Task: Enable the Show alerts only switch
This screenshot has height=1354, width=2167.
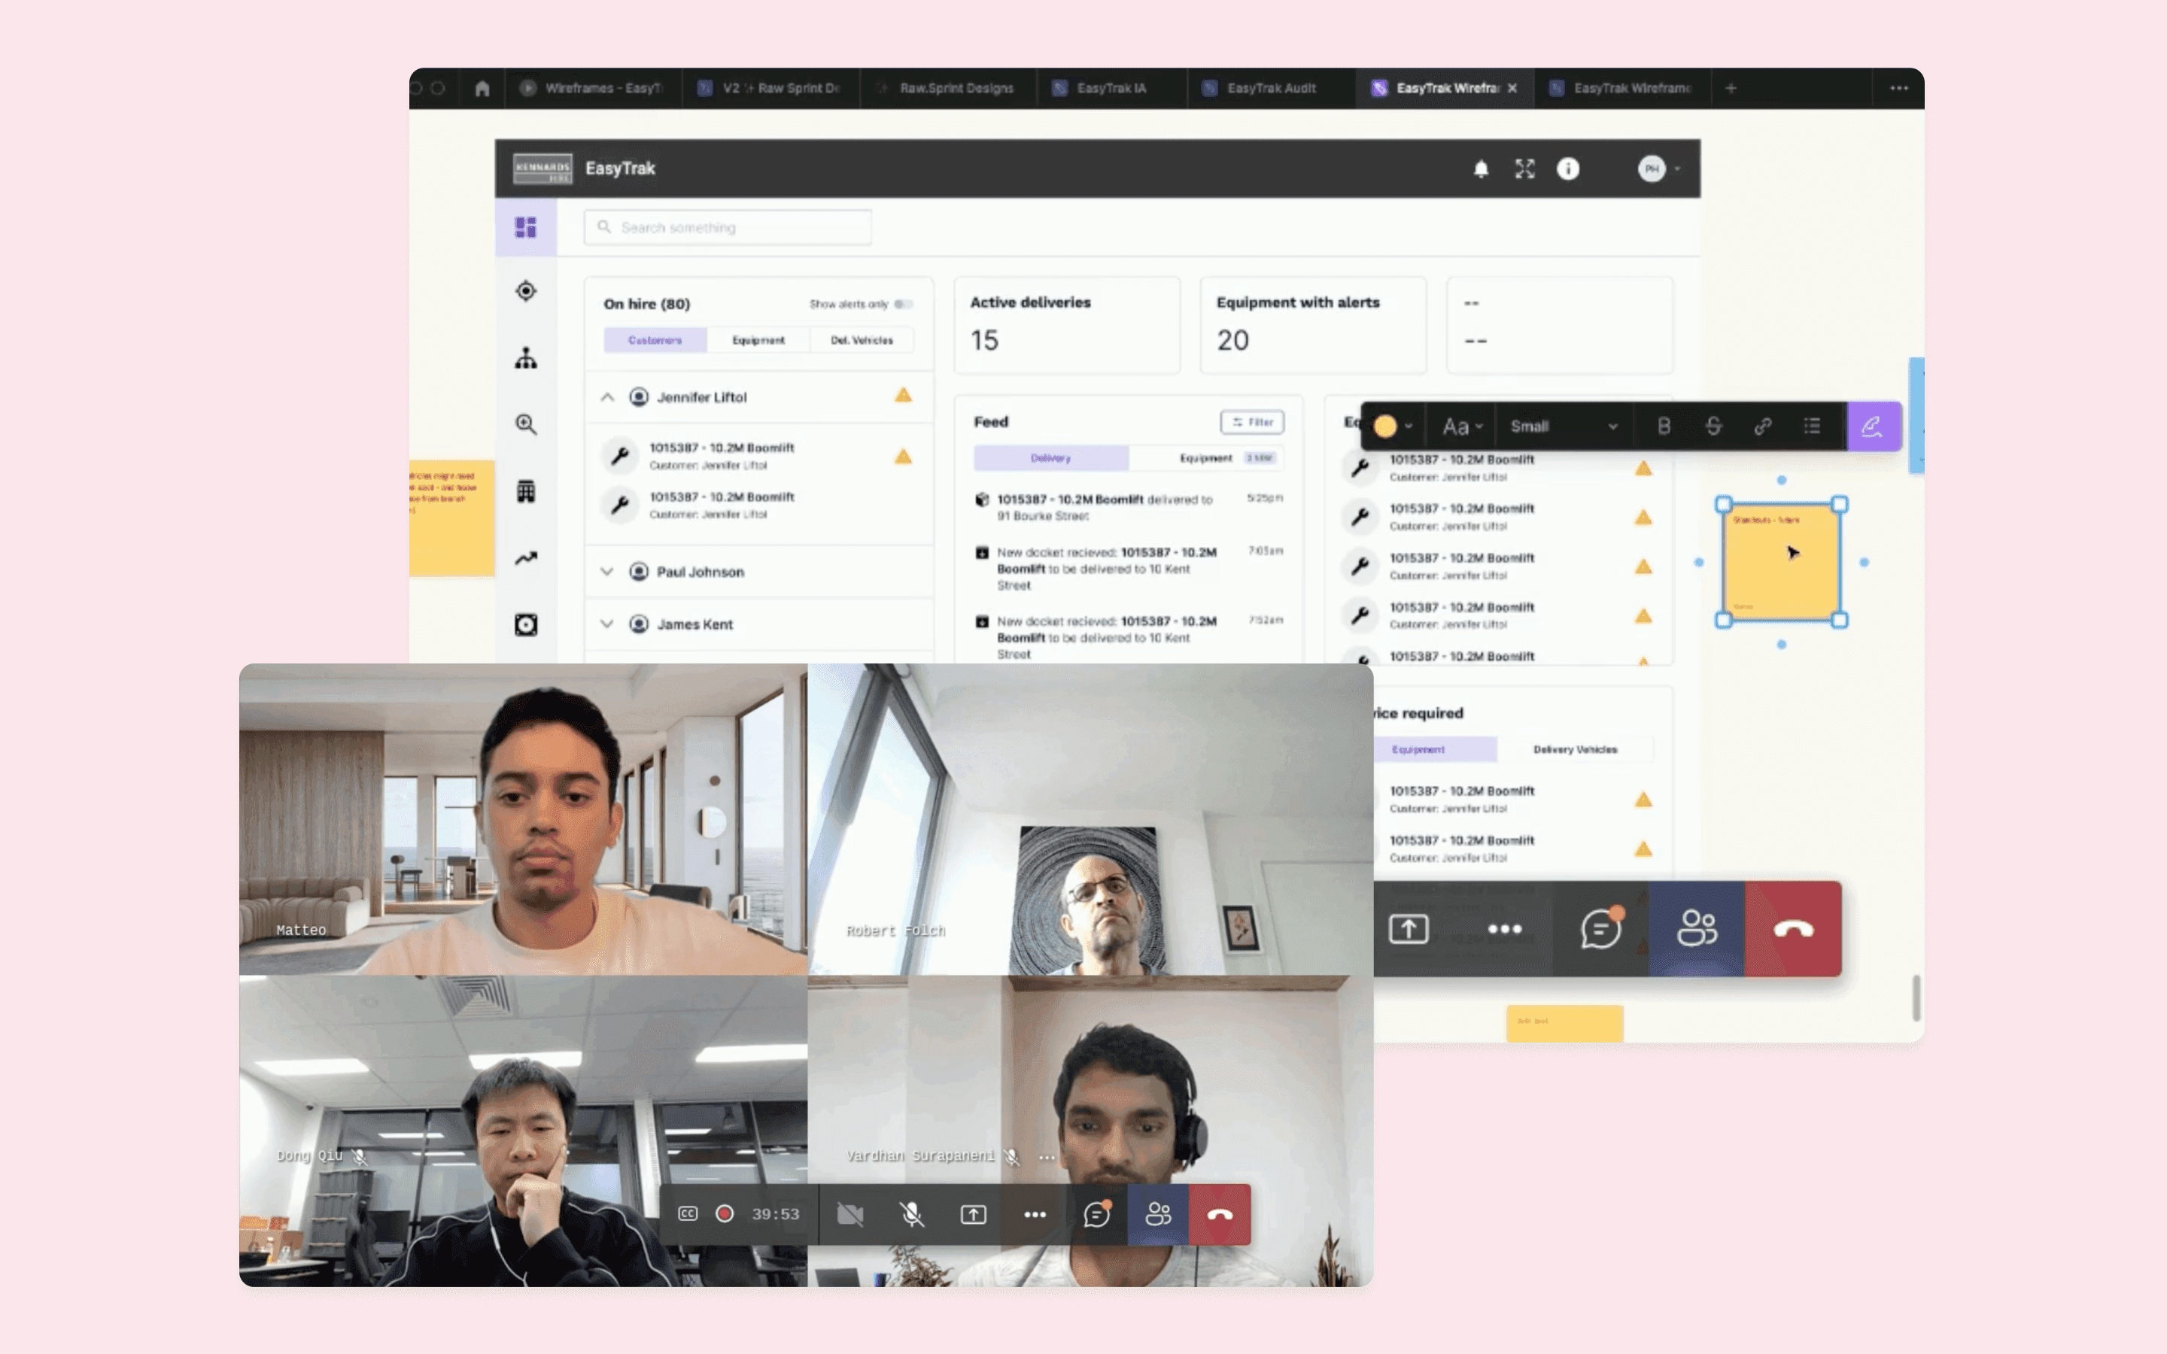Action: pyautogui.click(x=904, y=305)
